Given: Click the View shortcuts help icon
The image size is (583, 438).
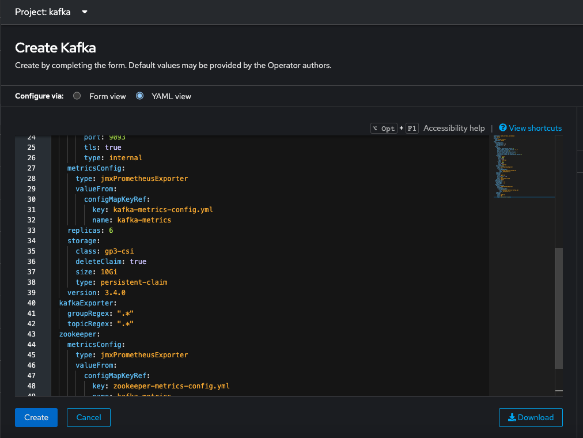Looking at the screenshot, I should [503, 128].
